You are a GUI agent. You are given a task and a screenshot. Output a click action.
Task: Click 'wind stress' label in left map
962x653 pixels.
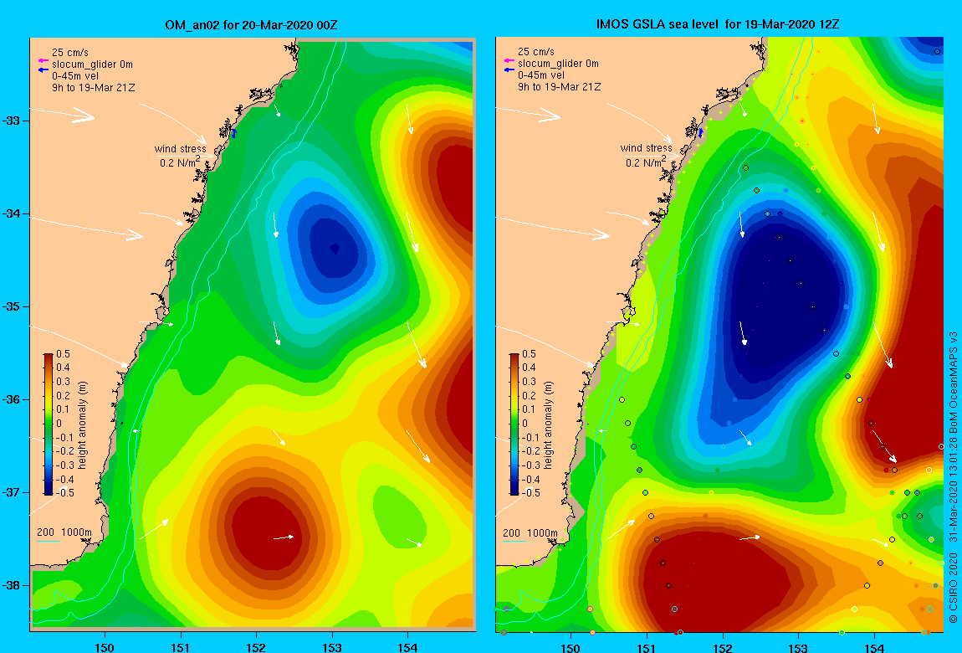[x=181, y=148]
